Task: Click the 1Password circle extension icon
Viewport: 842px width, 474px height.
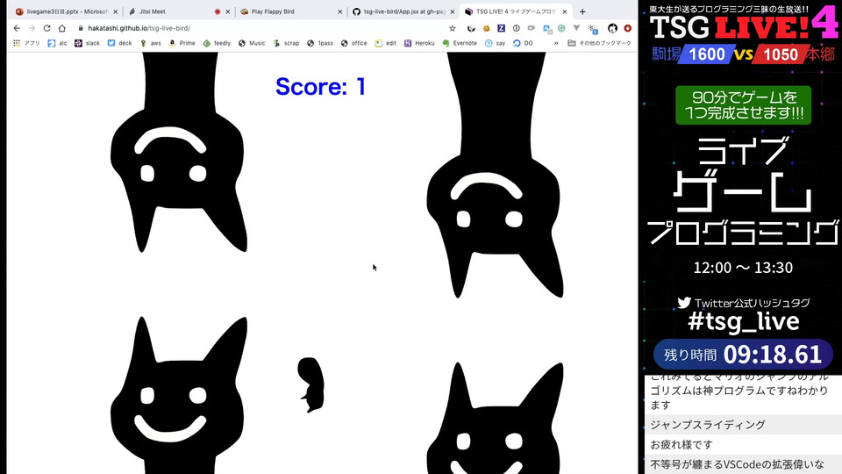Action: 516,28
